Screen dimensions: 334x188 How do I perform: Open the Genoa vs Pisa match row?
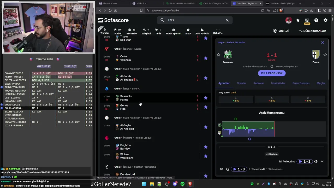coord(156,107)
